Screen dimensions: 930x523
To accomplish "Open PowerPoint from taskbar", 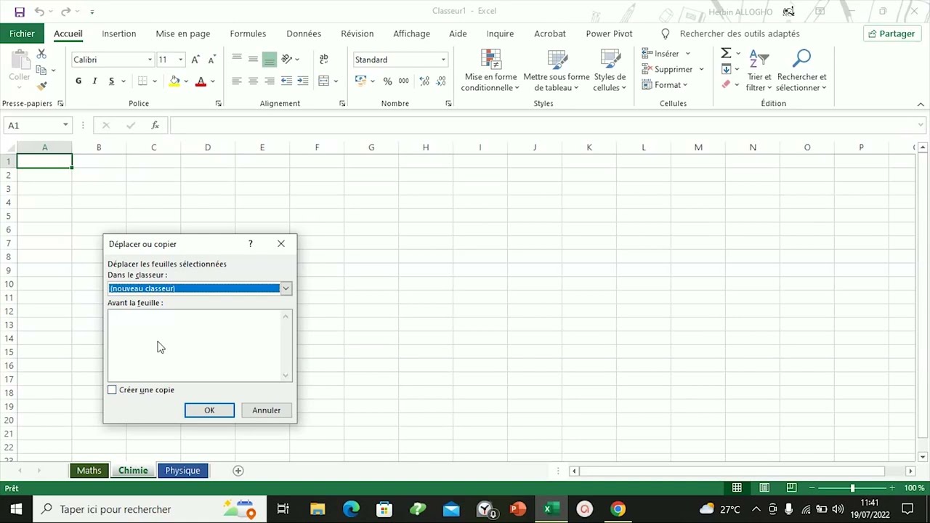I will (517, 509).
